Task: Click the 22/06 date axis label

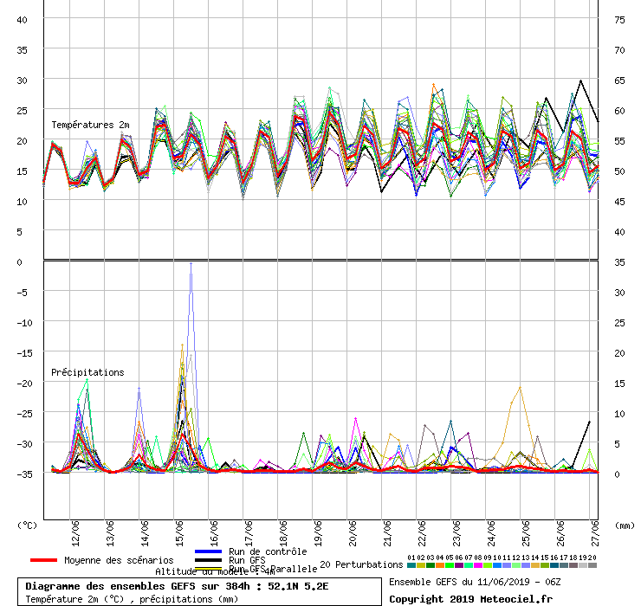Action: pos(422,533)
